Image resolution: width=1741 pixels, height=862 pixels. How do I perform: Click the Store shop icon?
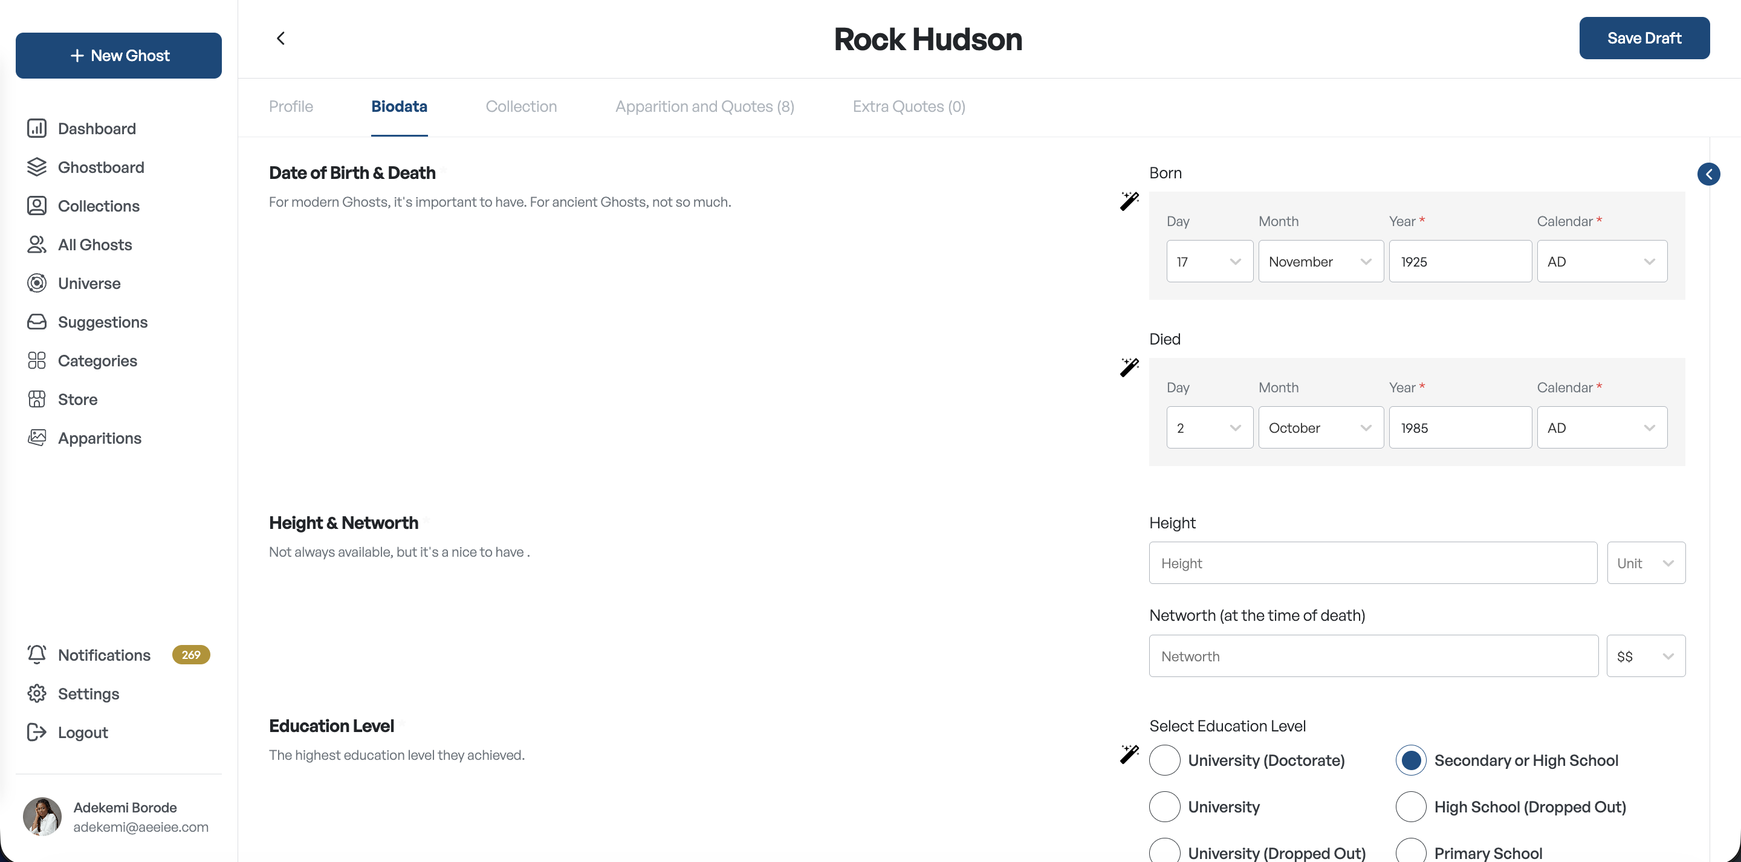click(x=36, y=399)
